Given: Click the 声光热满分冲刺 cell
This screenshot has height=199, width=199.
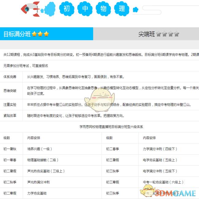Looking at the screenshot, I should point(39,182).
